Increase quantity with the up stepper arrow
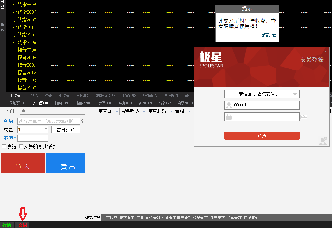332x228 pixels. coord(46,128)
